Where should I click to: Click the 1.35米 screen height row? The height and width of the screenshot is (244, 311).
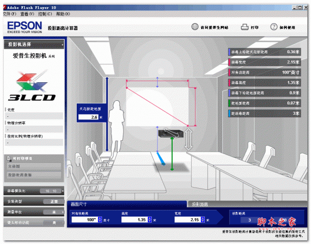(x=264, y=83)
